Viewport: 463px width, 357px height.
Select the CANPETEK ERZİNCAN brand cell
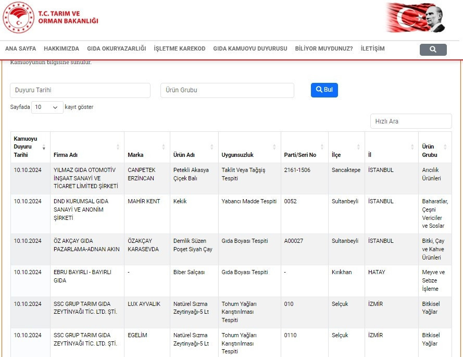click(x=147, y=178)
